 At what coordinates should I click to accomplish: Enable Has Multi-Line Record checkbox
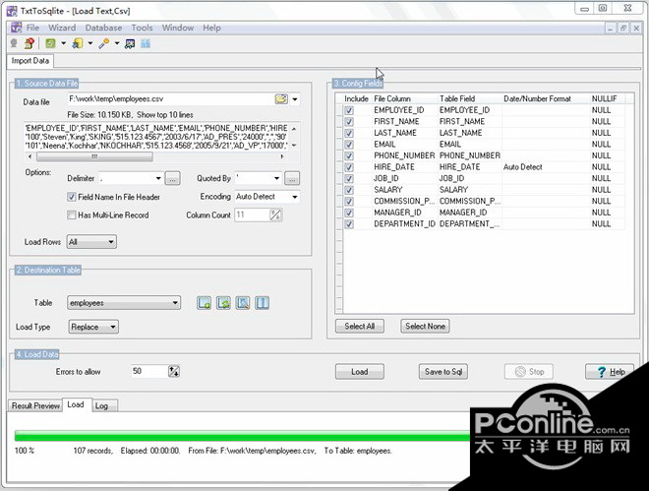pyautogui.click(x=72, y=215)
